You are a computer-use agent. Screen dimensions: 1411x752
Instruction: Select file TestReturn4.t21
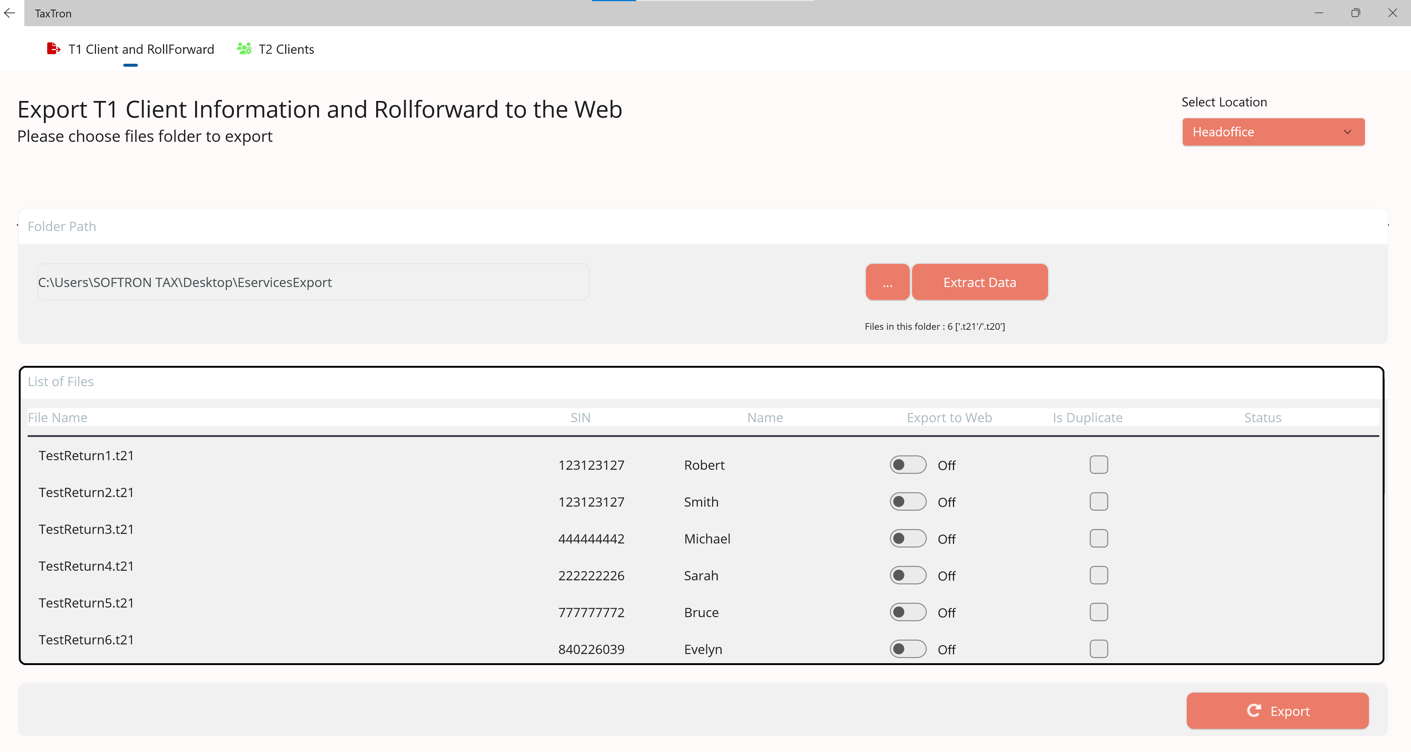click(x=86, y=566)
